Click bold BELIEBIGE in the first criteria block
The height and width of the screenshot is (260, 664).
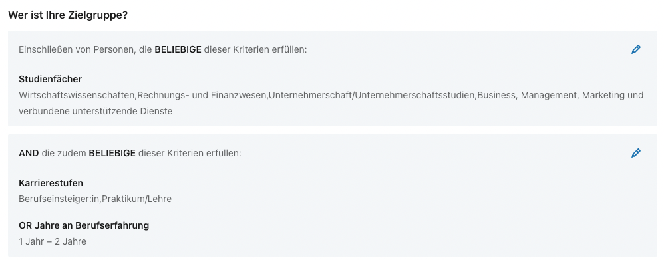(x=178, y=50)
